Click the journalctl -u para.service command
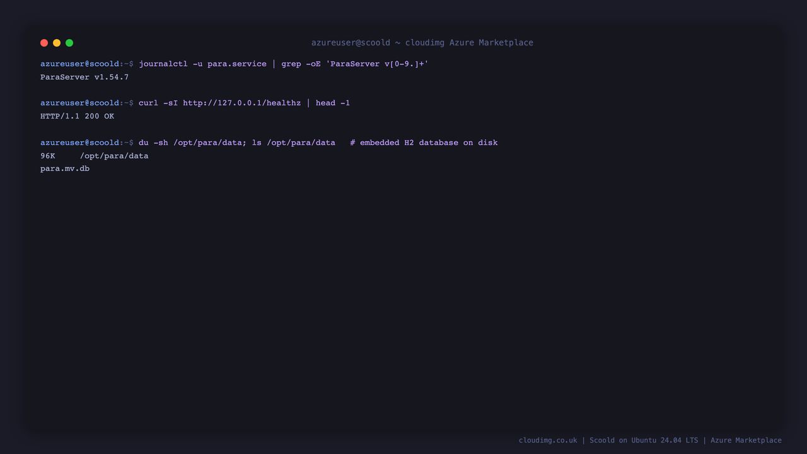The width and height of the screenshot is (807, 454). (284, 64)
